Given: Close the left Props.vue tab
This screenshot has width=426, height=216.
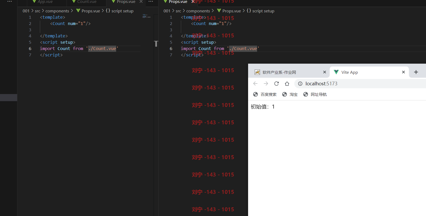Looking at the screenshot, I should [x=141, y=2].
